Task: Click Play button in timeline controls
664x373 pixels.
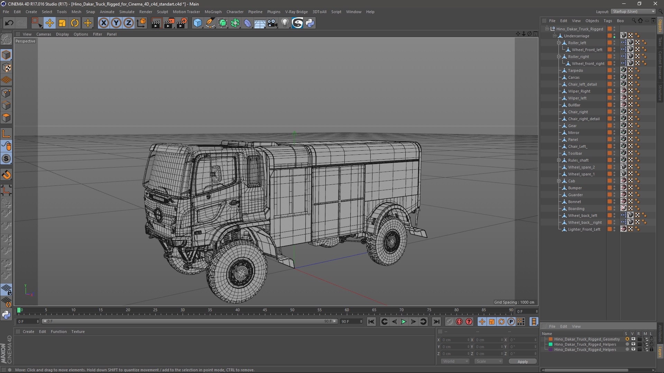Action: pos(404,322)
